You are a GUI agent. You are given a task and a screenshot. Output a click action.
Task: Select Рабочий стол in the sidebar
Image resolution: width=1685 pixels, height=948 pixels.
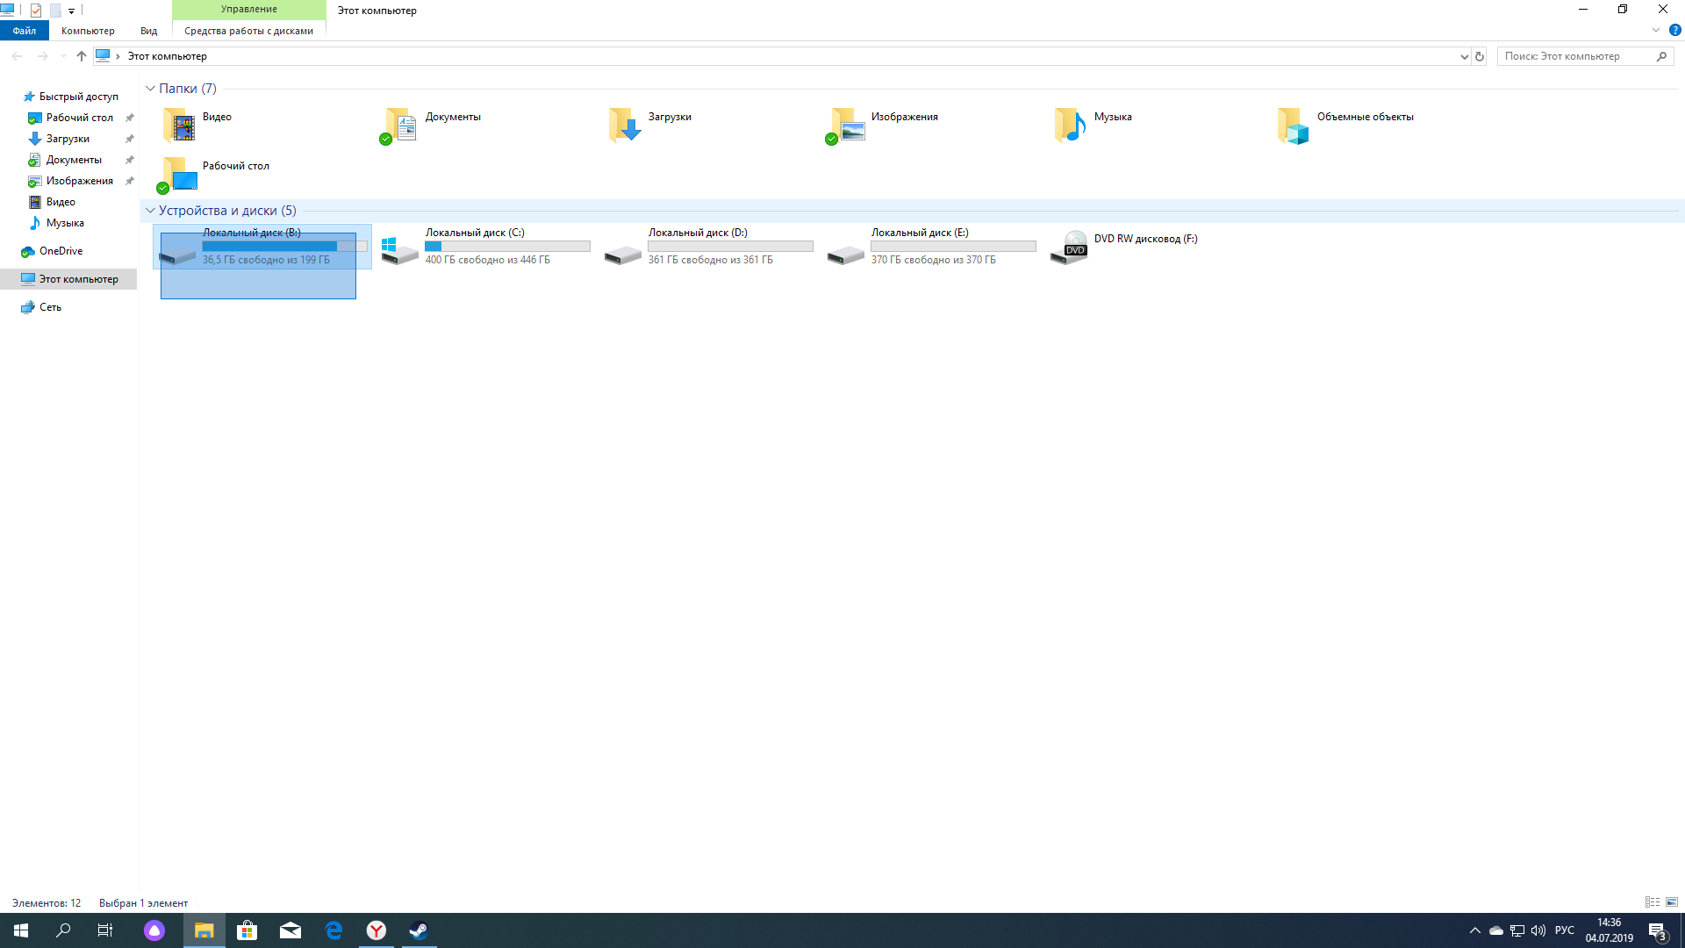(x=79, y=118)
